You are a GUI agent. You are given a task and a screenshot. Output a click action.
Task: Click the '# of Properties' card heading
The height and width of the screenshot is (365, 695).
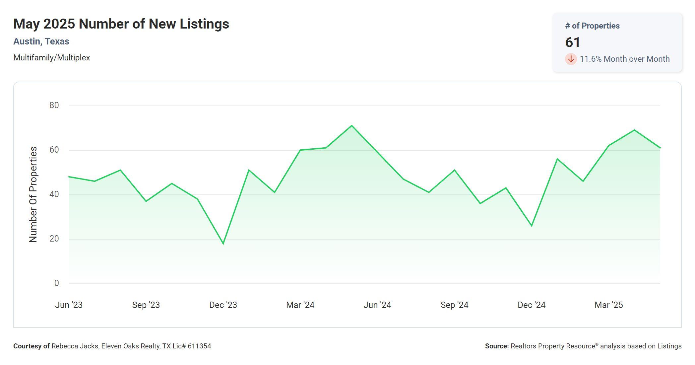[x=592, y=26]
